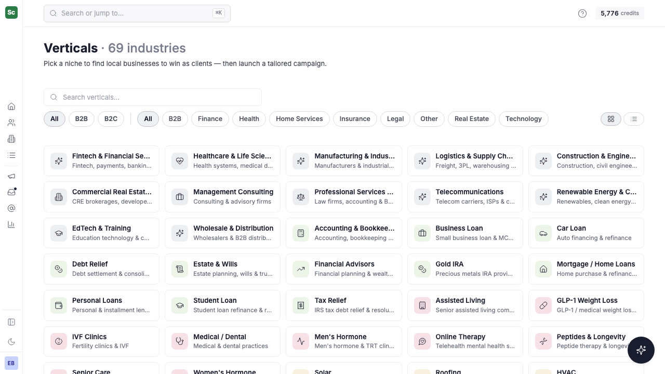Image resolution: width=665 pixels, height=374 pixels.
Task: Filter by Real Estate category
Action: [x=472, y=119]
